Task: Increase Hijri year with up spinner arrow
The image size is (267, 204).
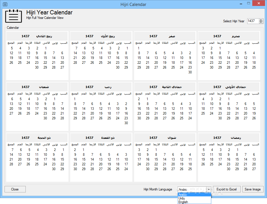Action: point(261,20)
